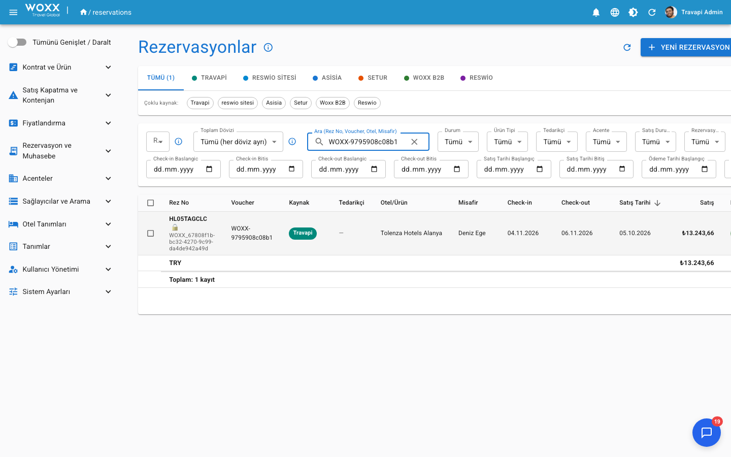
Task: Open the hamburger navigation menu
Action: coord(13,12)
